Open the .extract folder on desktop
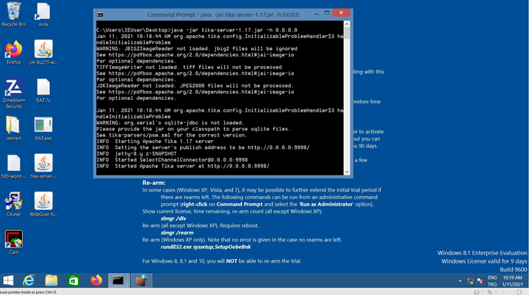The width and height of the screenshot is (529, 295). pyautogui.click(x=13, y=128)
